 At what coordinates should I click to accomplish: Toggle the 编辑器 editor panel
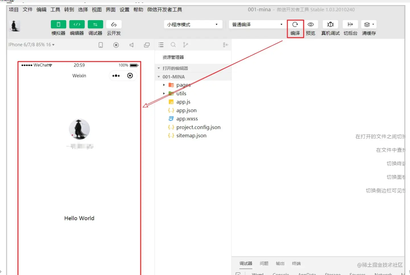tap(77, 24)
